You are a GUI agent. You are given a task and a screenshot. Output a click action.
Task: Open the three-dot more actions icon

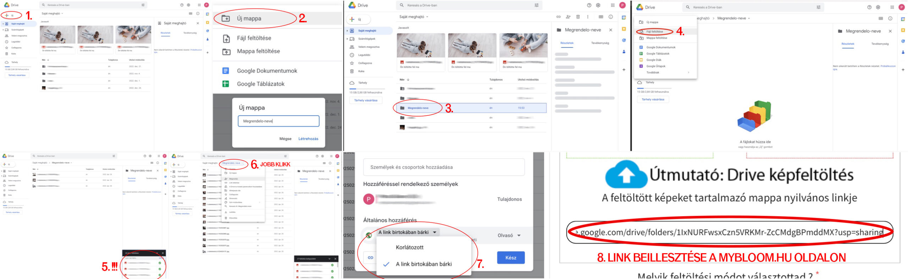point(588,17)
